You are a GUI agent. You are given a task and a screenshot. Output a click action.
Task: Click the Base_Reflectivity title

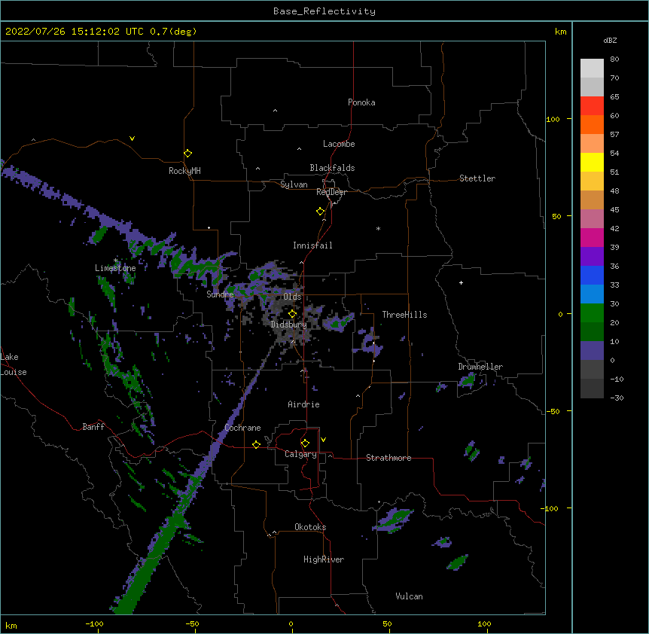[x=324, y=11]
